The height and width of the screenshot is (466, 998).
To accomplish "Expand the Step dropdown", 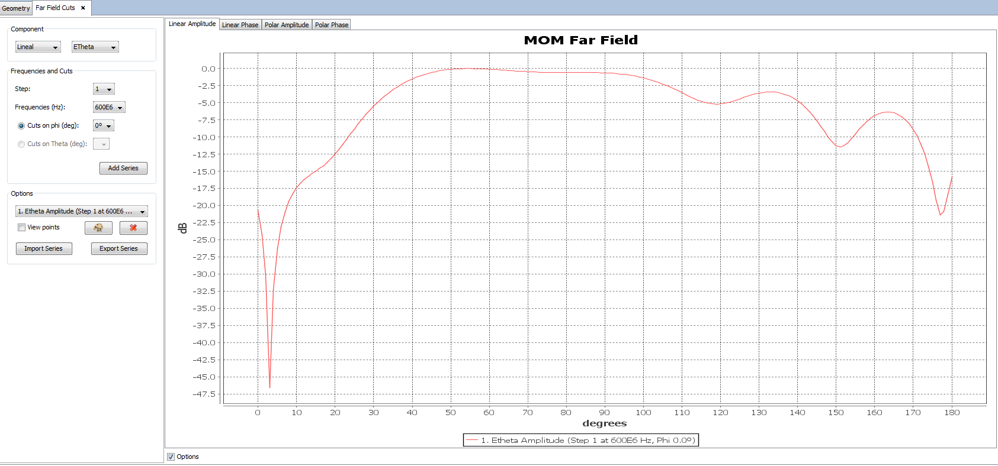I will [x=104, y=89].
